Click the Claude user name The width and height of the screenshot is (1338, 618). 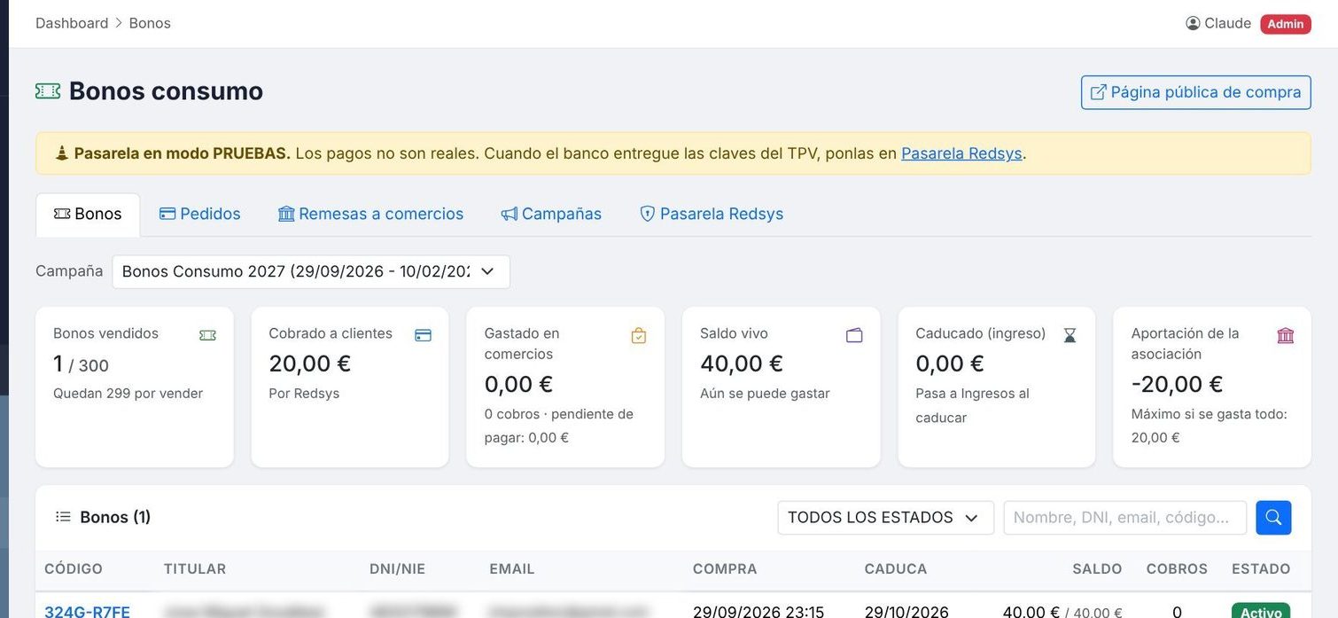click(1227, 23)
